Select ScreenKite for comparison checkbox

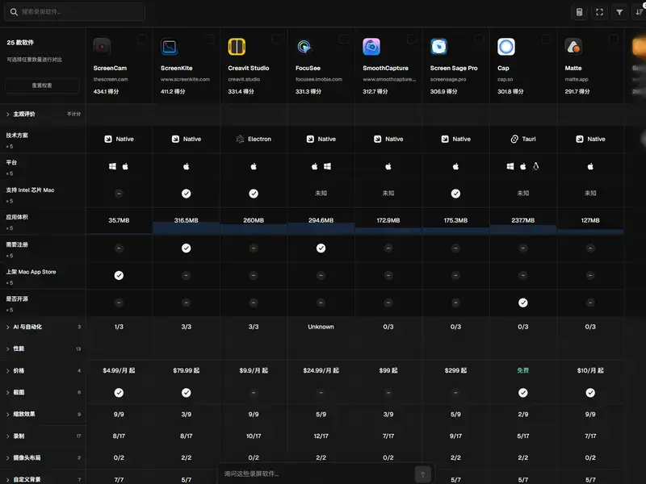pos(209,39)
